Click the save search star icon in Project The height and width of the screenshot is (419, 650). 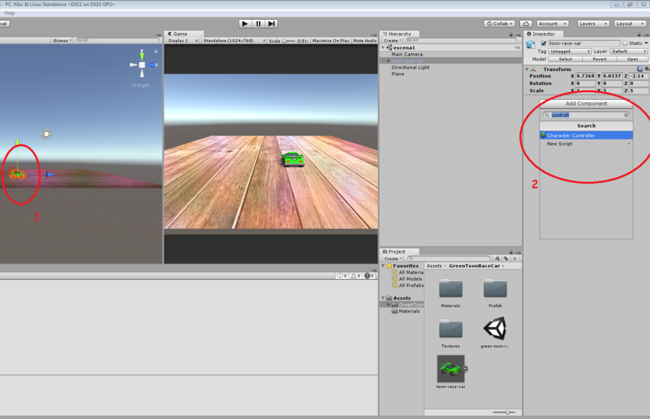point(515,258)
